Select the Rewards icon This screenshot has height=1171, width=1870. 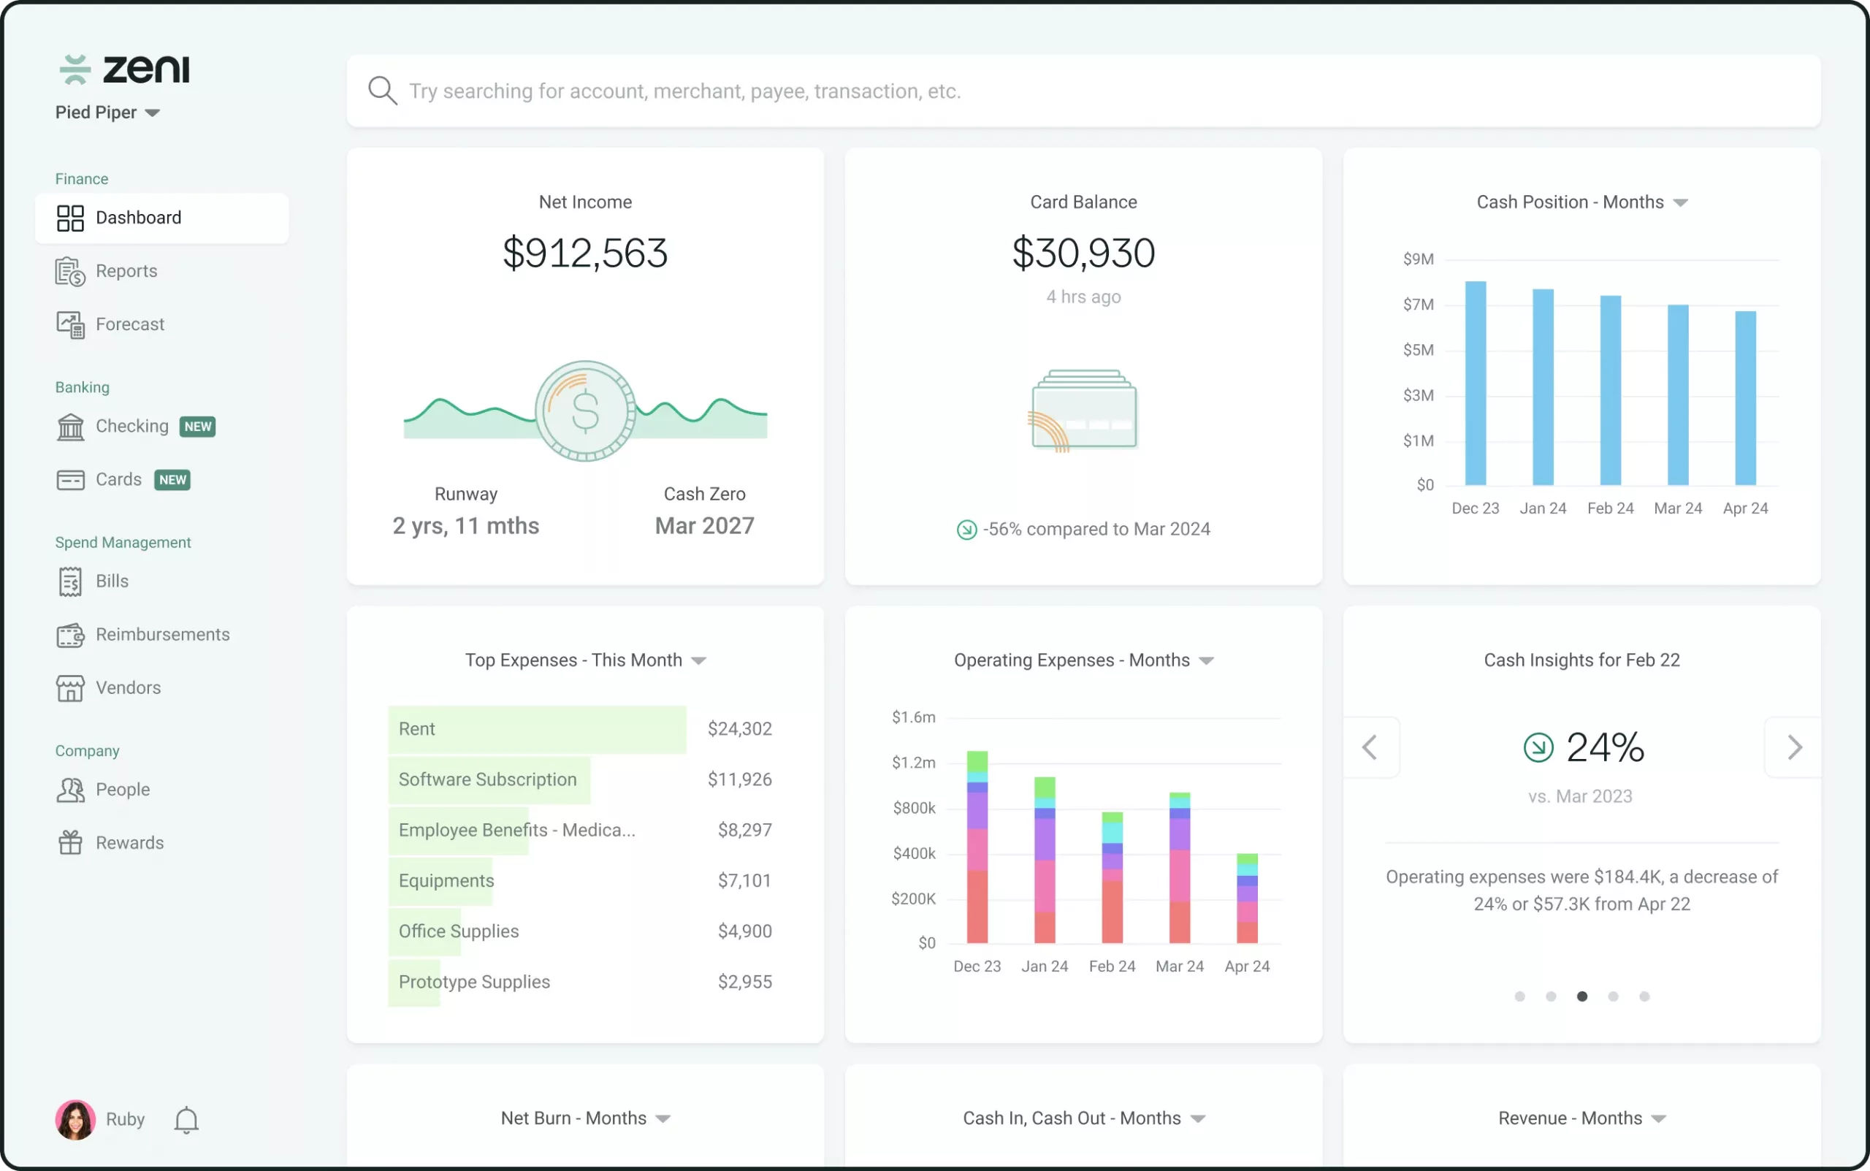(x=70, y=842)
